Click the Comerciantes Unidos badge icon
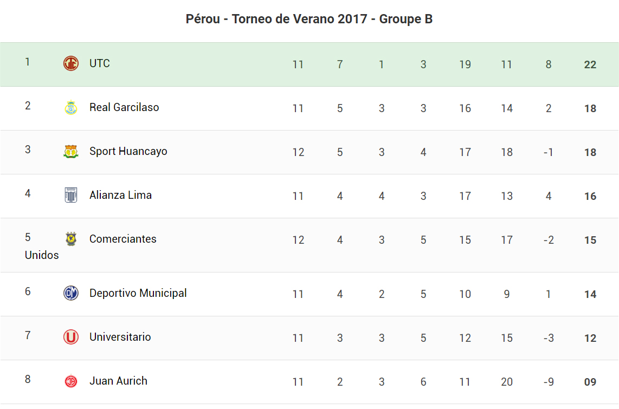Image resolution: width=619 pixels, height=409 pixels. coord(71,239)
